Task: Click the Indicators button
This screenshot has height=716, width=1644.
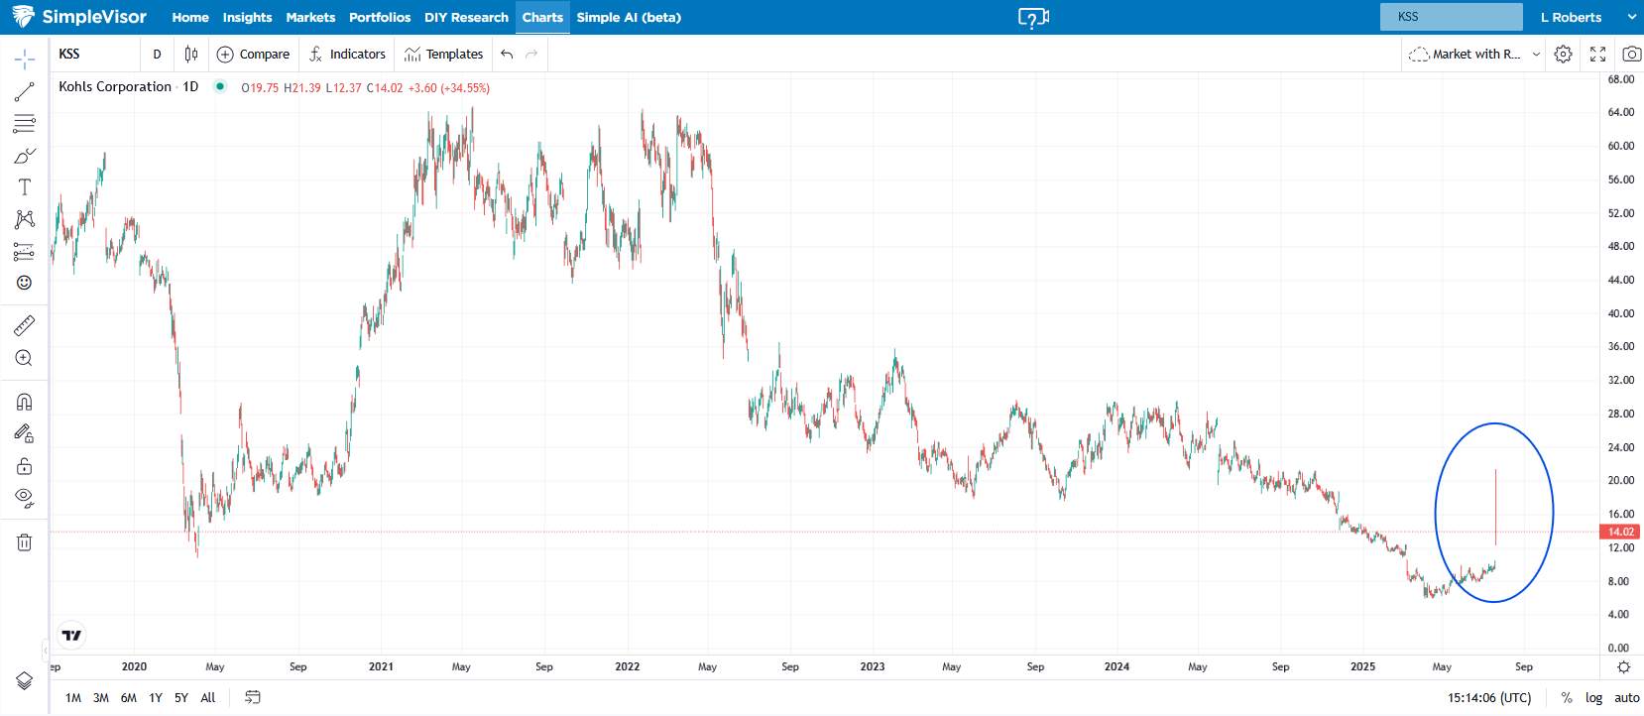Action: pos(347,55)
